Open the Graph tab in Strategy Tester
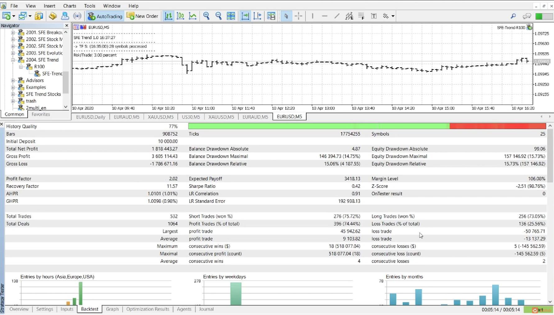 point(112,309)
